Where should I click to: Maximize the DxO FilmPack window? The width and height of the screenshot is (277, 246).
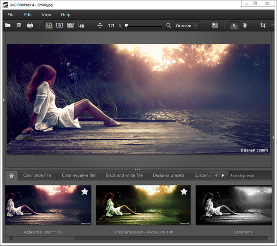point(255,3)
